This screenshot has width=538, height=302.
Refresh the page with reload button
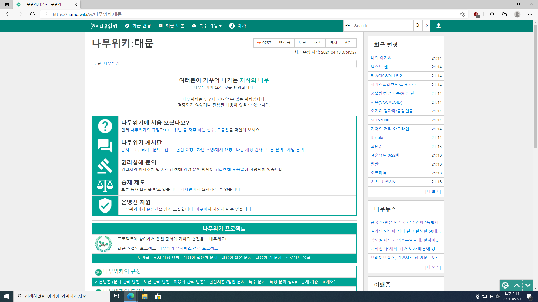33,14
